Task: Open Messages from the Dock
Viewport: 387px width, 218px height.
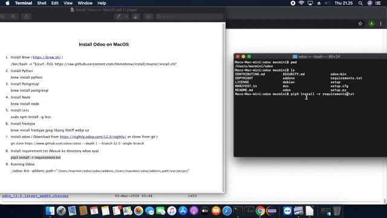Action: pyautogui.click(x=149, y=211)
